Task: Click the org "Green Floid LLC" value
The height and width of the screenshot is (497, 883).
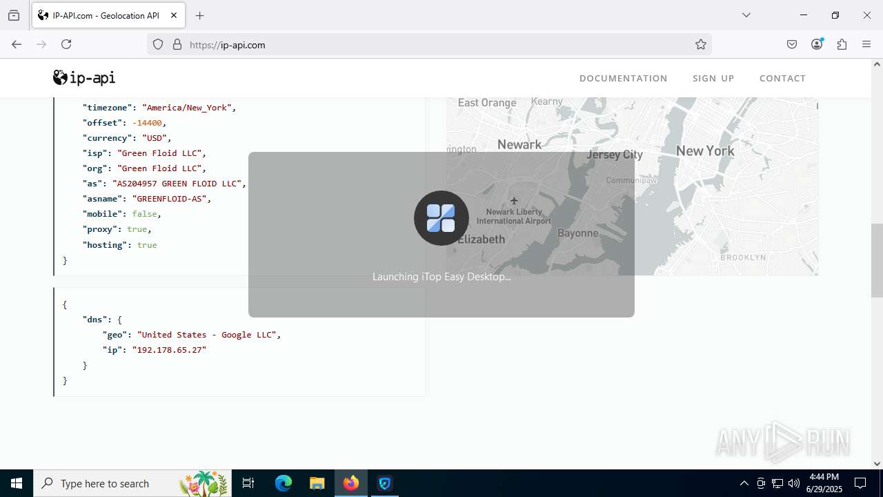Action: click(x=159, y=168)
